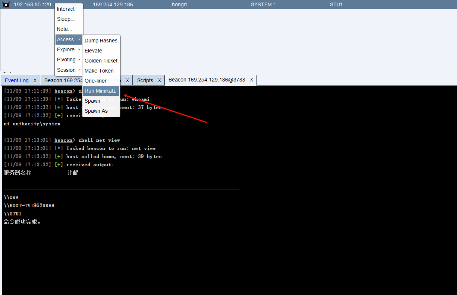Select the '服务器名称' column header text
The height and width of the screenshot is (295, 457).
(18, 173)
